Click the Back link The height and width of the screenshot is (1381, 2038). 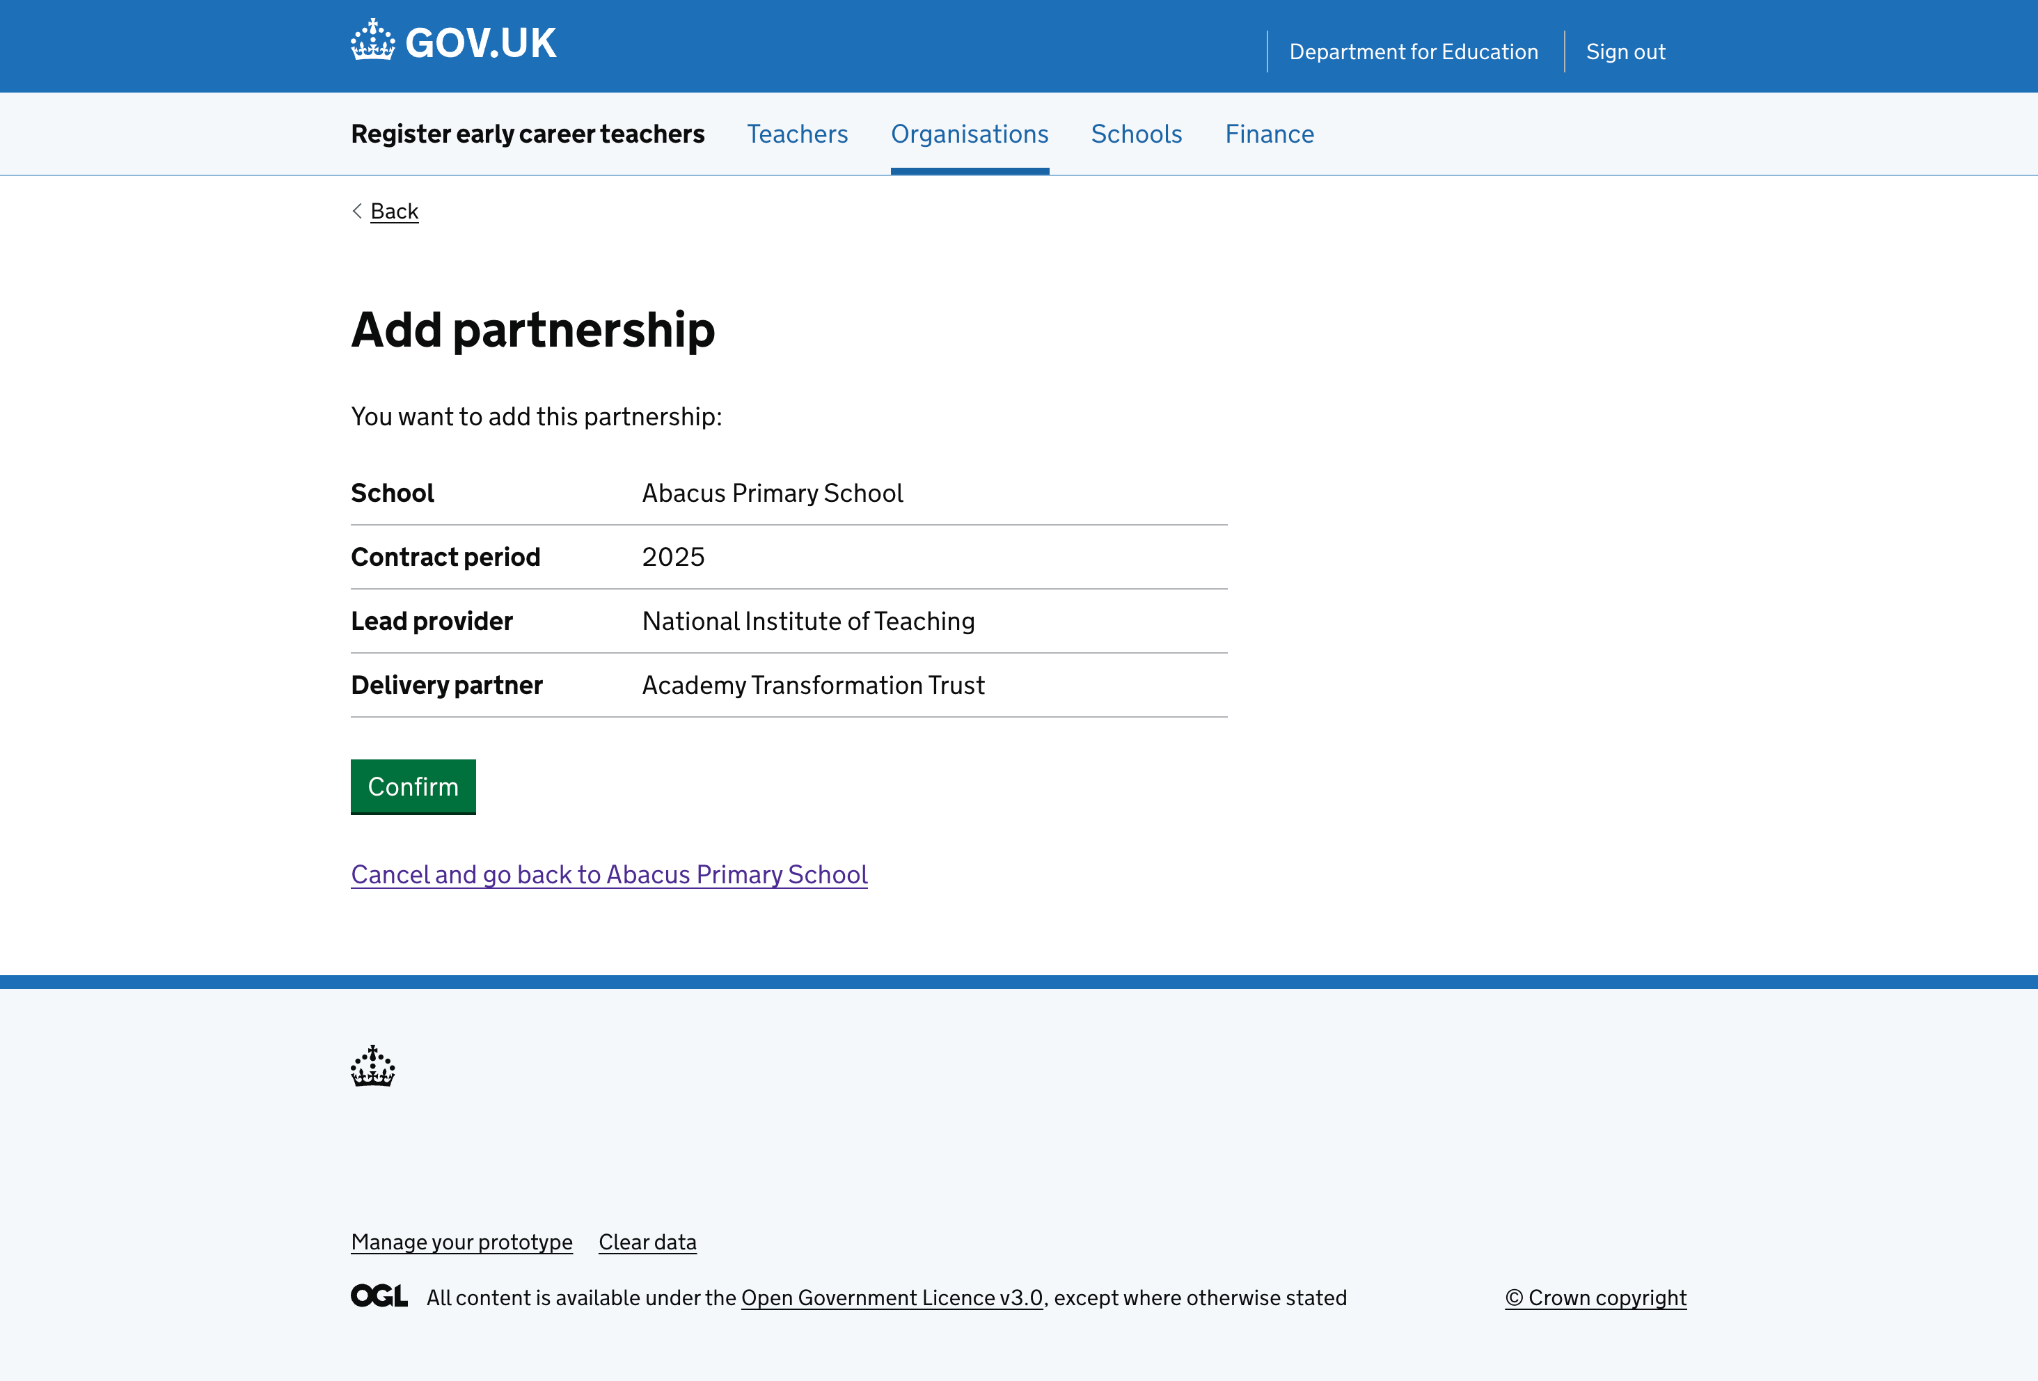(394, 212)
